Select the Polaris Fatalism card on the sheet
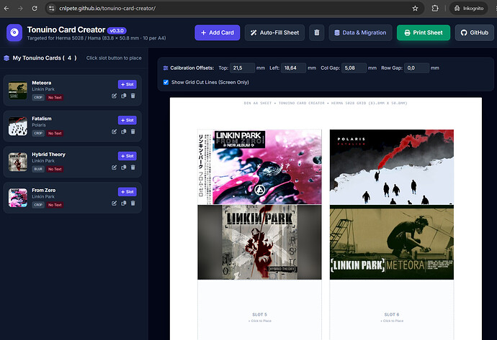The height and width of the screenshot is (340, 497). coord(392,167)
